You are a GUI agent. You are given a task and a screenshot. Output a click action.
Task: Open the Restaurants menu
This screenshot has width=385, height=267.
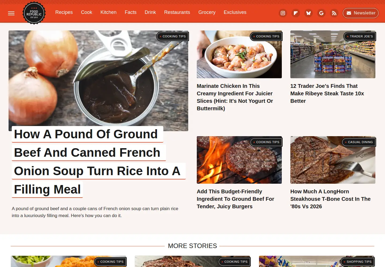177,12
